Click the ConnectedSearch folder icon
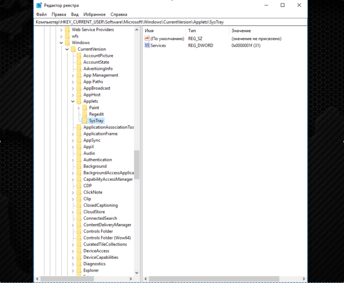This screenshot has width=344, height=283. tap(79, 218)
